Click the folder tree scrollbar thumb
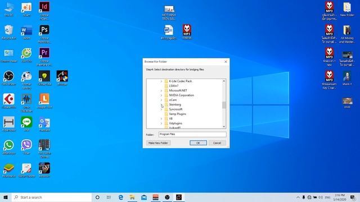 224,105
